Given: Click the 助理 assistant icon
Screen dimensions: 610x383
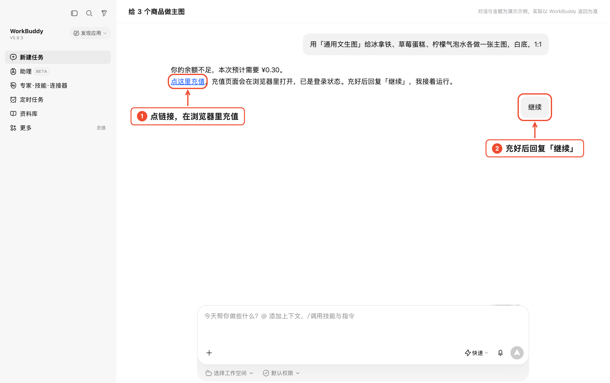Looking at the screenshot, I should click(x=13, y=71).
